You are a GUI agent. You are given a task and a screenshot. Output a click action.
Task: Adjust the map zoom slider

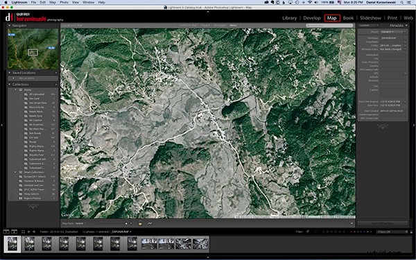(x=112, y=223)
